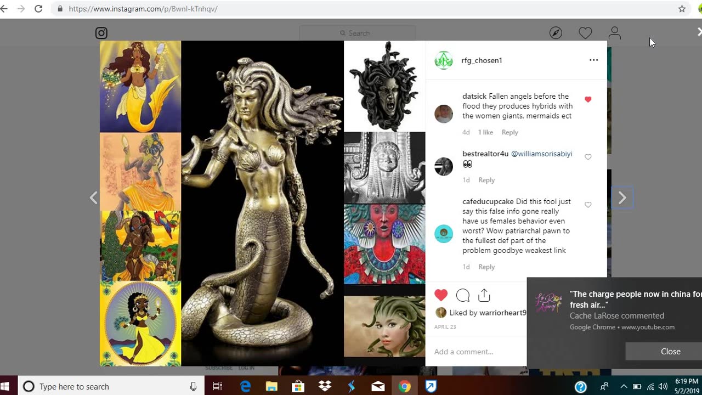Viewport: 702px width, 395px height.
Task: Open bestrealtor4u profile link
Action: (x=485, y=154)
